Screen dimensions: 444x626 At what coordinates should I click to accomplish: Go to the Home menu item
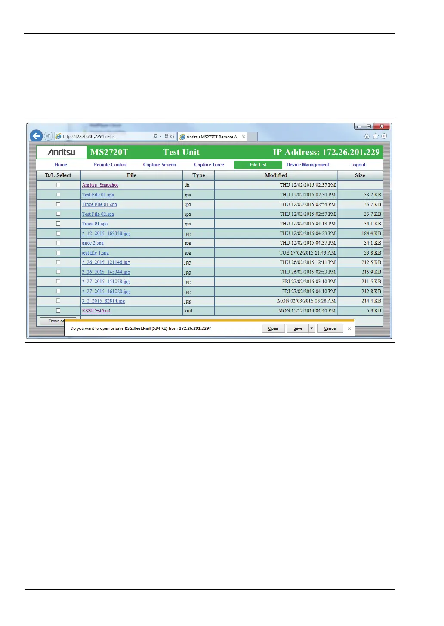(61, 165)
